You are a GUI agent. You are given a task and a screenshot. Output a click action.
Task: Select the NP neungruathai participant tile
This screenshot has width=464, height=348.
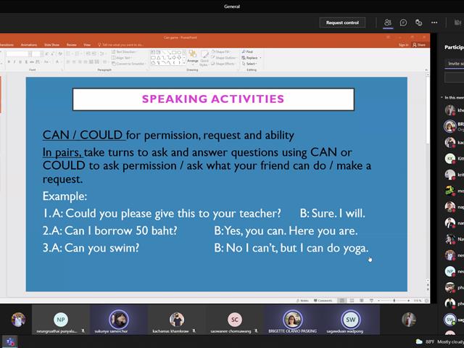click(x=61, y=320)
